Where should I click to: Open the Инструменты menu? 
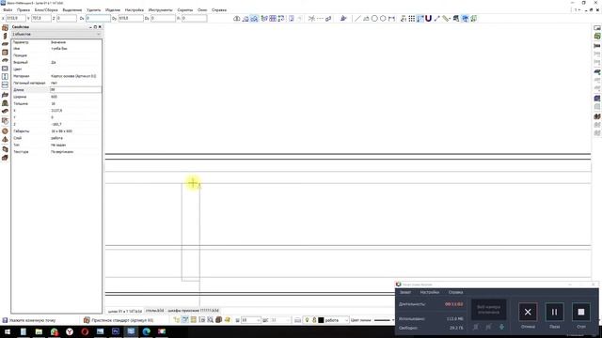coord(161,10)
